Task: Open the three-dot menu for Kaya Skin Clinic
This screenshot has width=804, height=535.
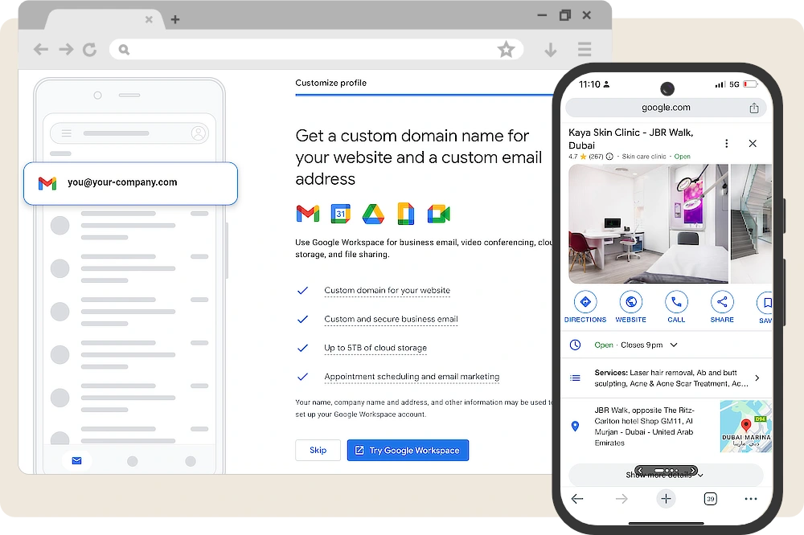Action: click(x=726, y=144)
